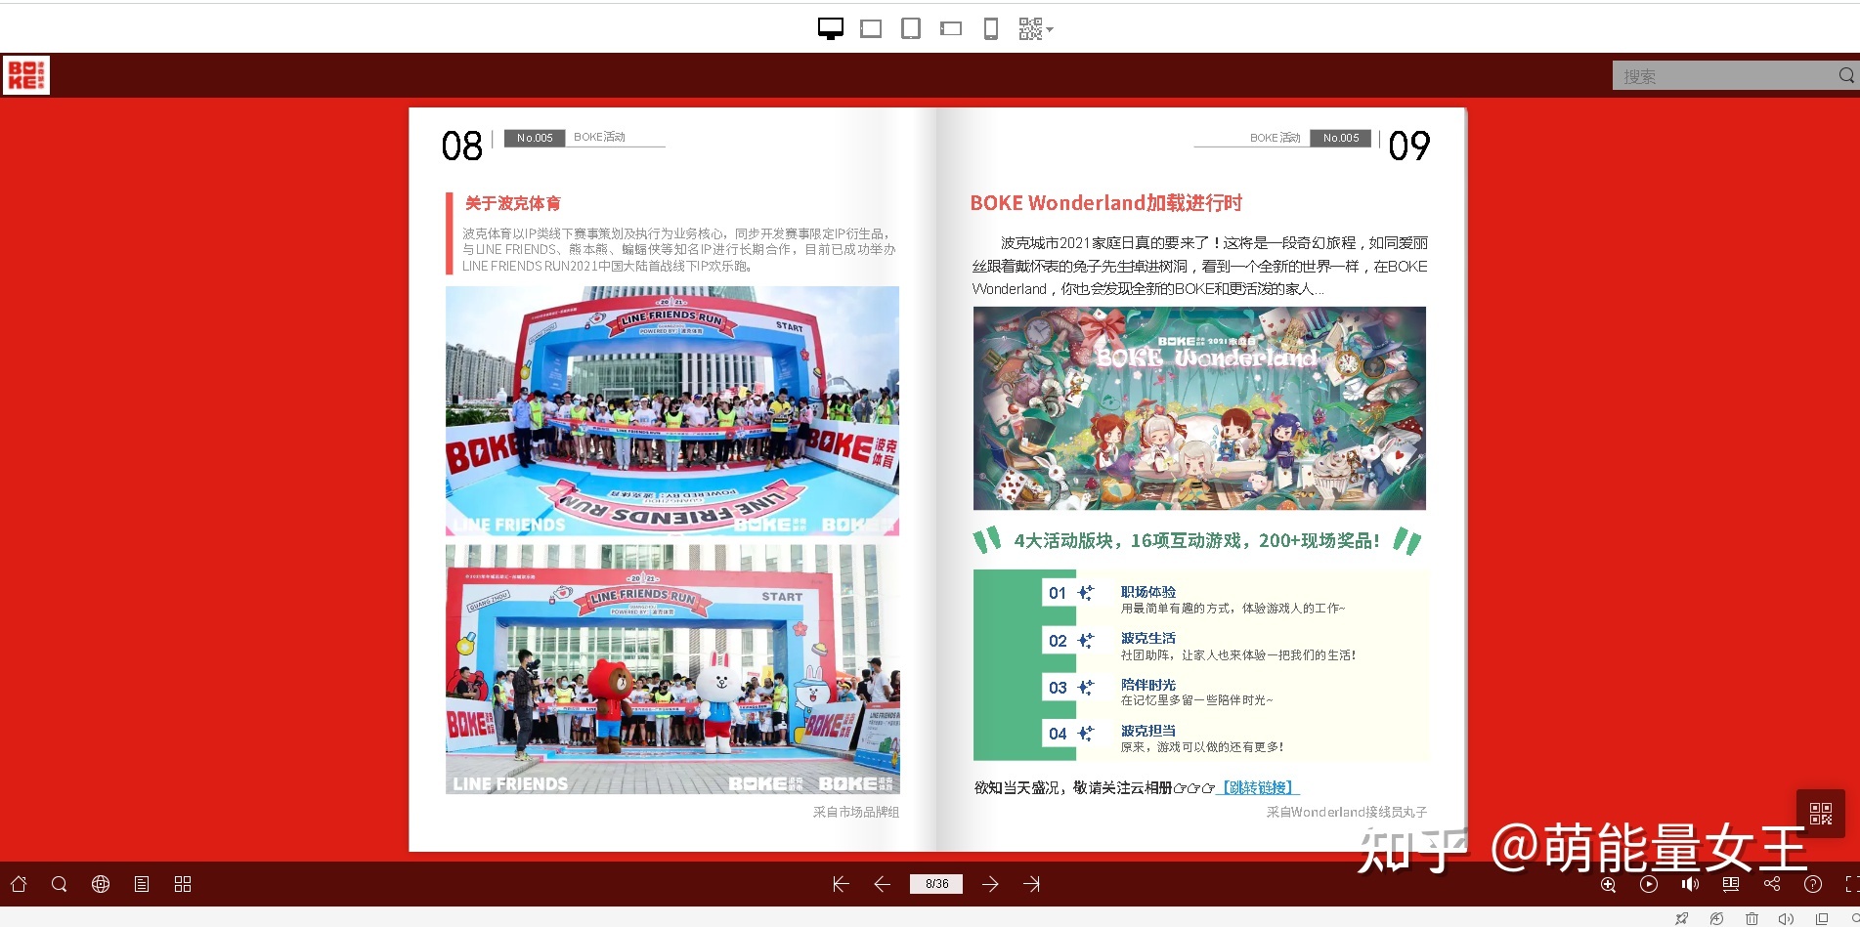Start auto-play of the flipbook

click(1649, 884)
